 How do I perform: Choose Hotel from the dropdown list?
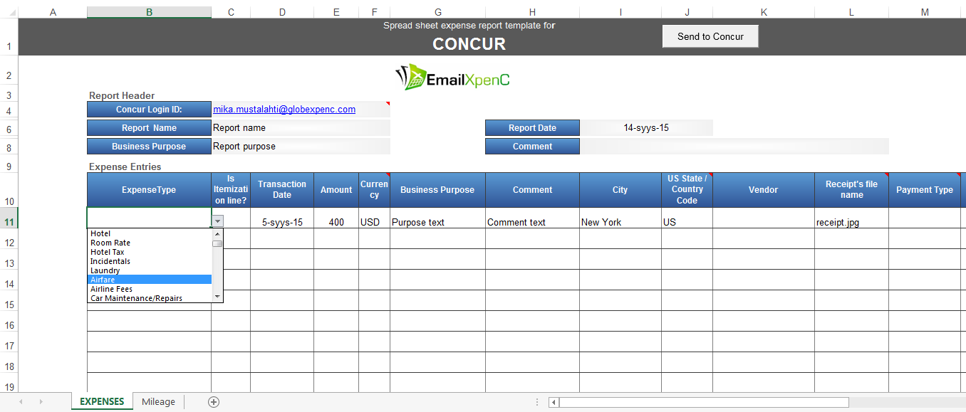coord(150,233)
